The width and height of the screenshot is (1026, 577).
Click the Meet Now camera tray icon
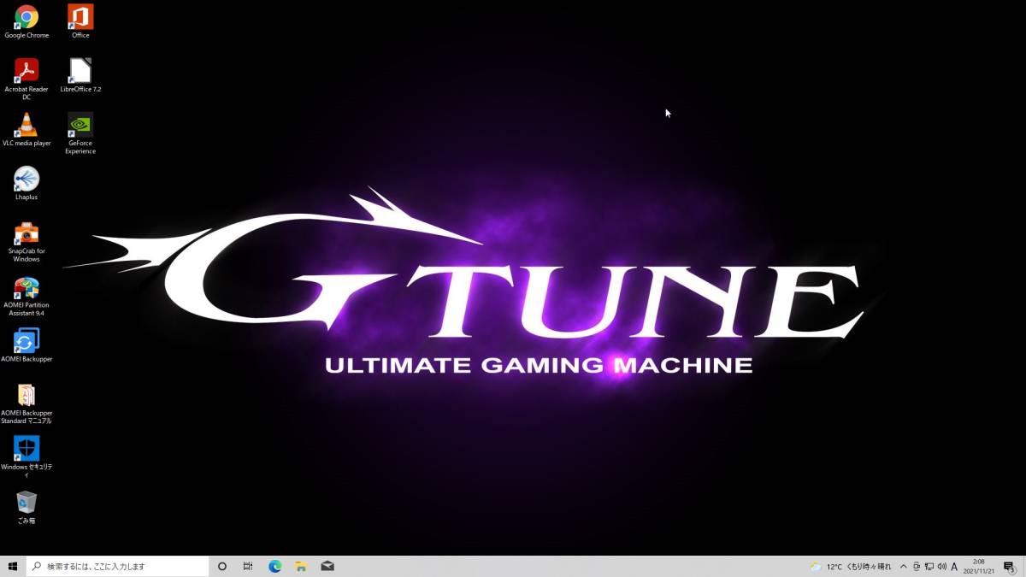[916, 566]
